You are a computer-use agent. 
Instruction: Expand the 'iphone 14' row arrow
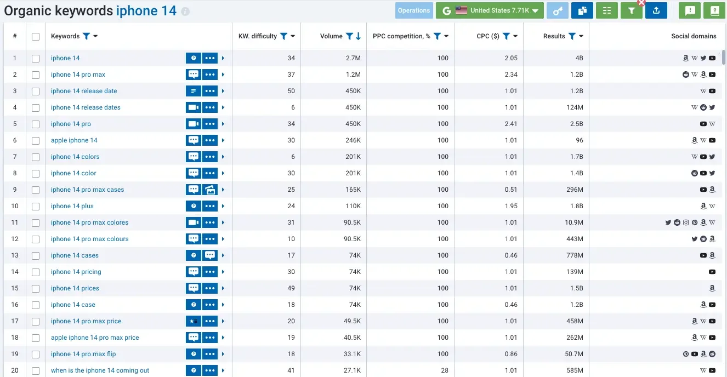pyautogui.click(x=223, y=58)
